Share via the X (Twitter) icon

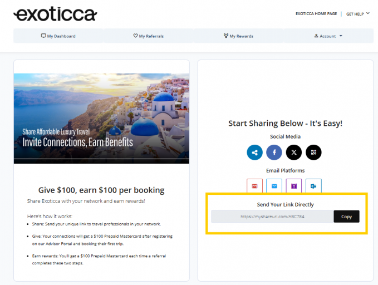coord(293,152)
